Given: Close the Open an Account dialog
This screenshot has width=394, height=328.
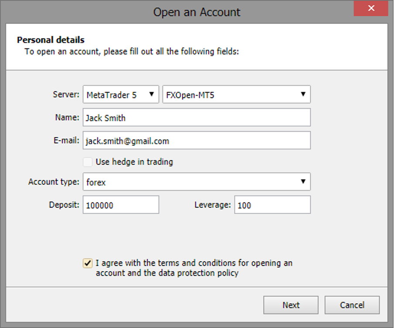Looking at the screenshot, I should 371,8.
